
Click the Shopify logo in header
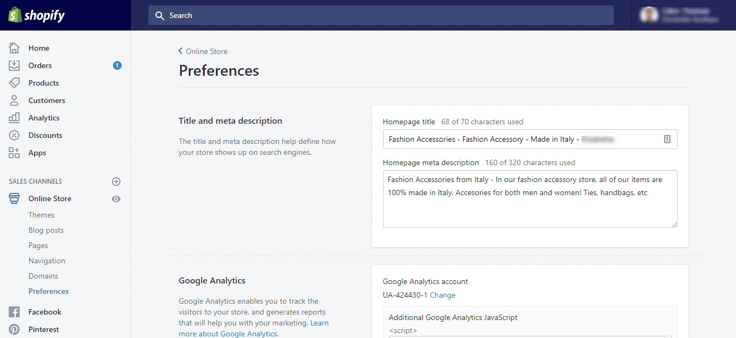[37, 15]
